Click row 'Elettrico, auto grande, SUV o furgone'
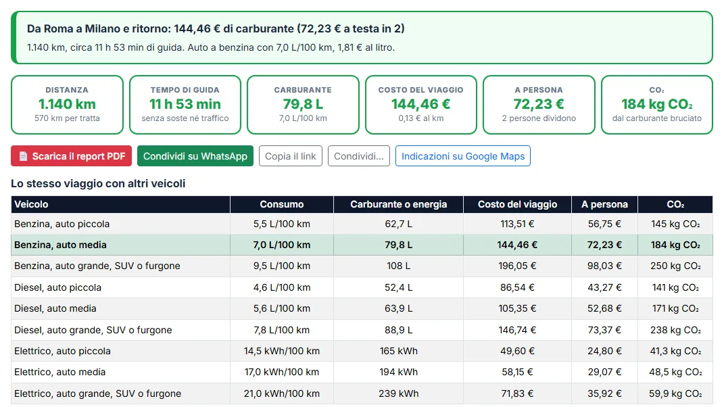724x407 pixels. 362,393
